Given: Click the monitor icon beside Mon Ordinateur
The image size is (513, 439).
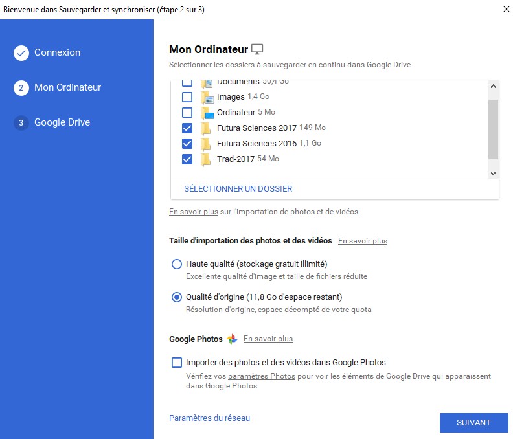Looking at the screenshot, I should pos(257,49).
